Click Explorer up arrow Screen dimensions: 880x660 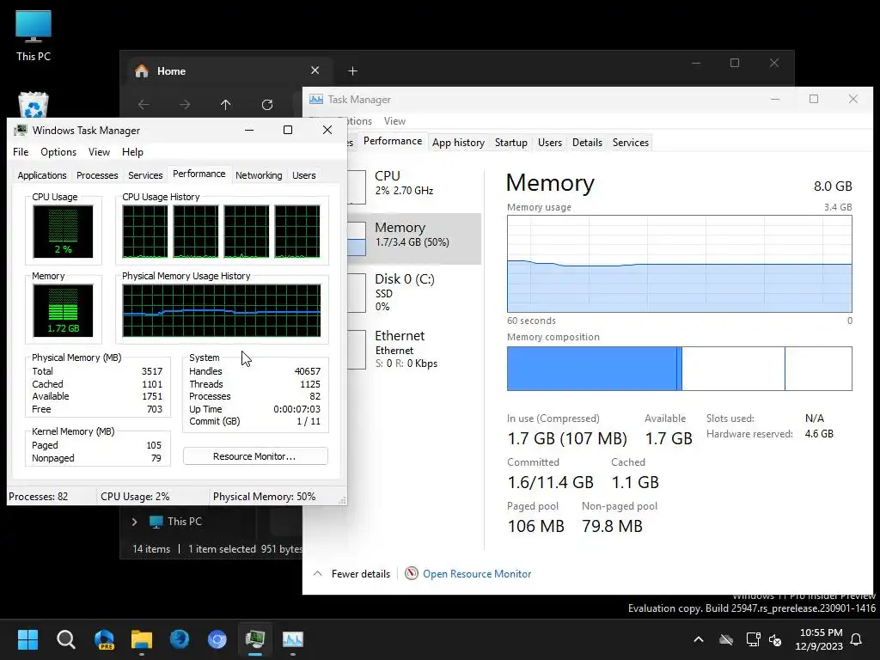point(226,104)
